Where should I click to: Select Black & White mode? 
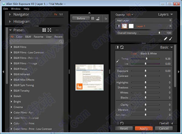[x=149, y=53]
